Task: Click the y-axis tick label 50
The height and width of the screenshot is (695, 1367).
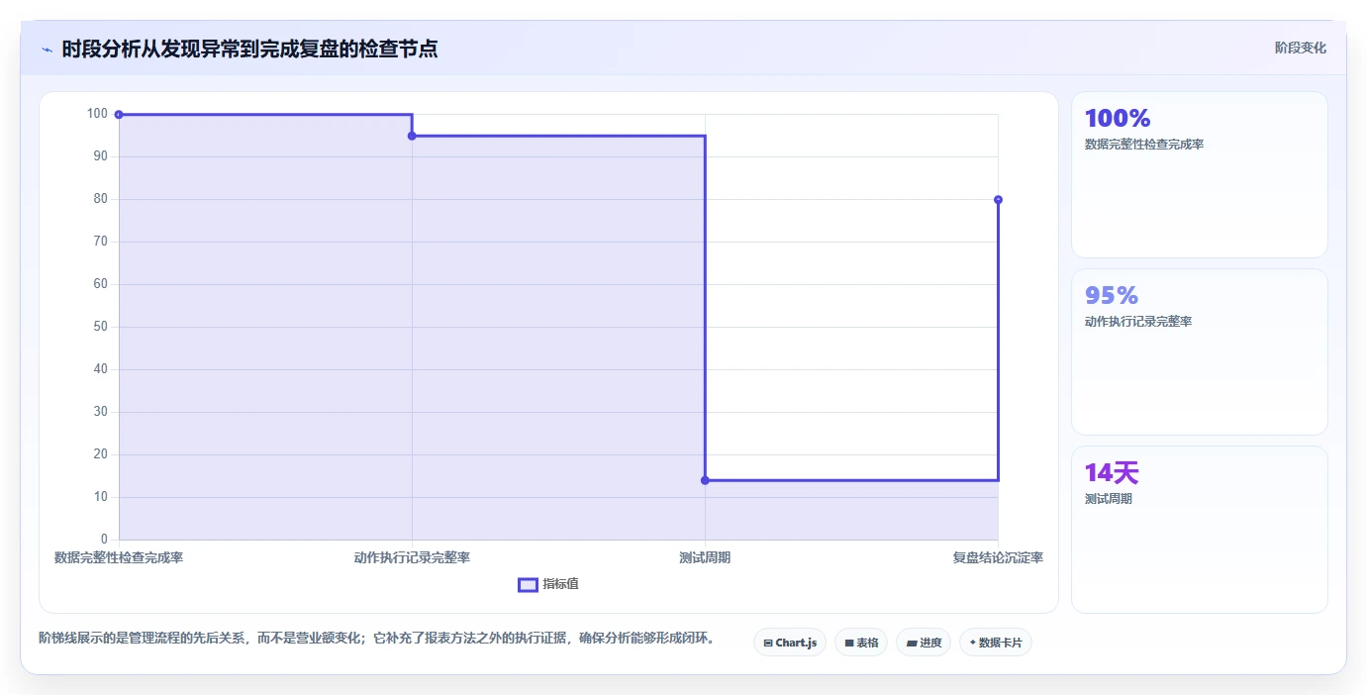Action: pyautogui.click(x=100, y=327)
